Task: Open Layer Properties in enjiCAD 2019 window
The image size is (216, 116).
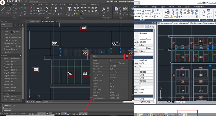Action: point(167,13)
